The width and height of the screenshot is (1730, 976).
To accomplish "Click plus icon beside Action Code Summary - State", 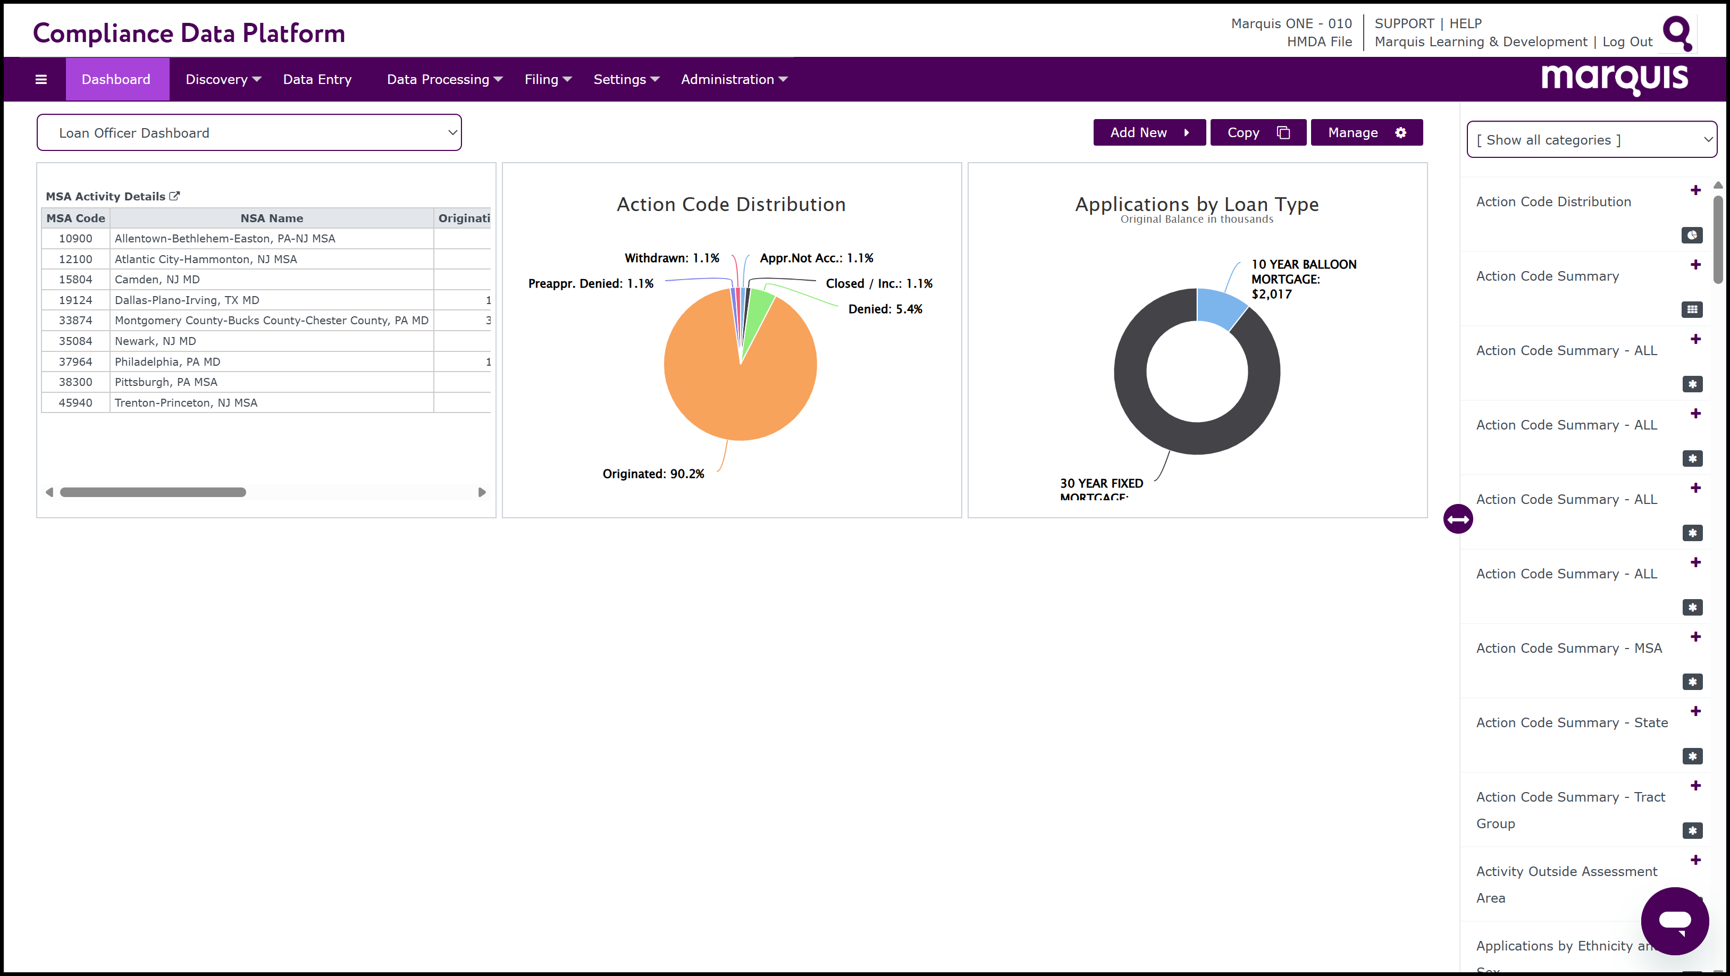I will tap(1695, 711).
